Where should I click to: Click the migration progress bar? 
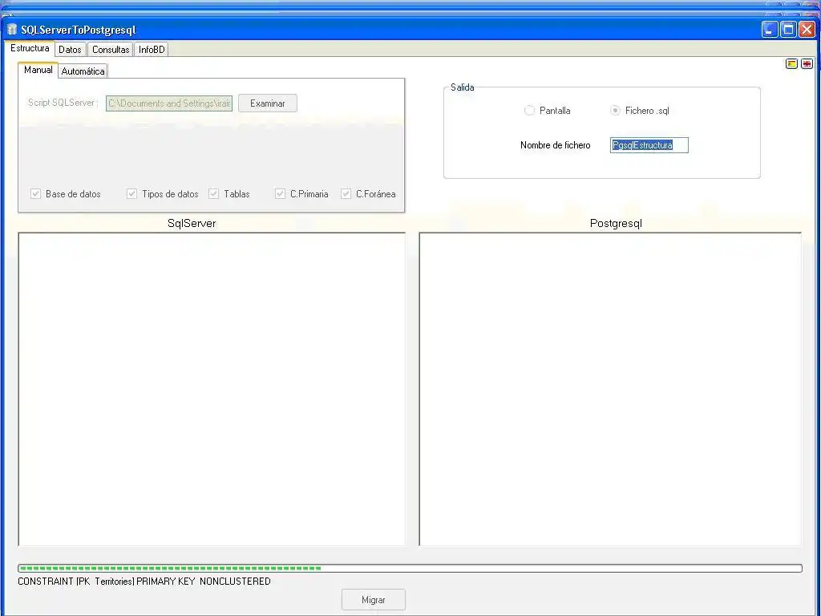point(410,569)
